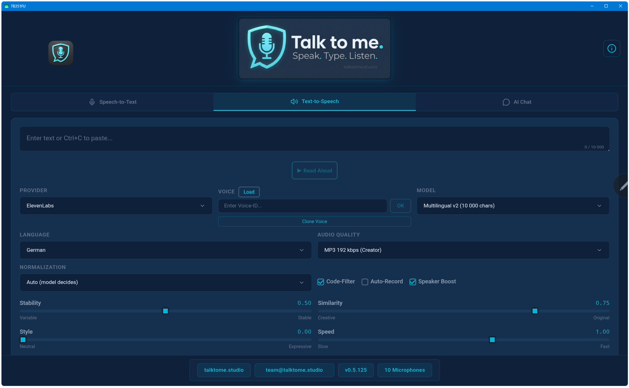Screen dimensions: 629x388
Task: Open the Model dropdown Multilingual v2
Action: point(513,206)
